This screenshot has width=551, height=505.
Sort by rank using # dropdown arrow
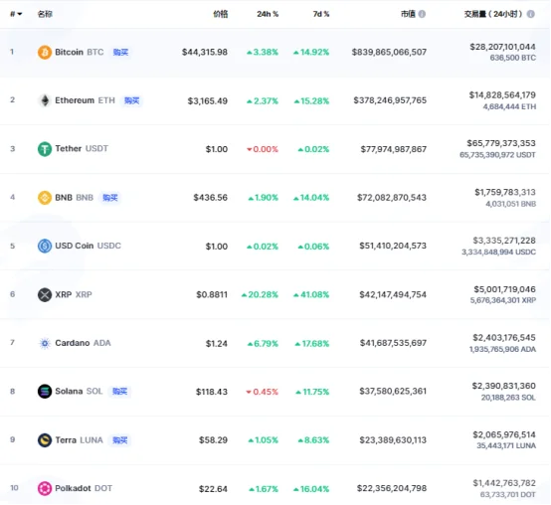(20, 14)
